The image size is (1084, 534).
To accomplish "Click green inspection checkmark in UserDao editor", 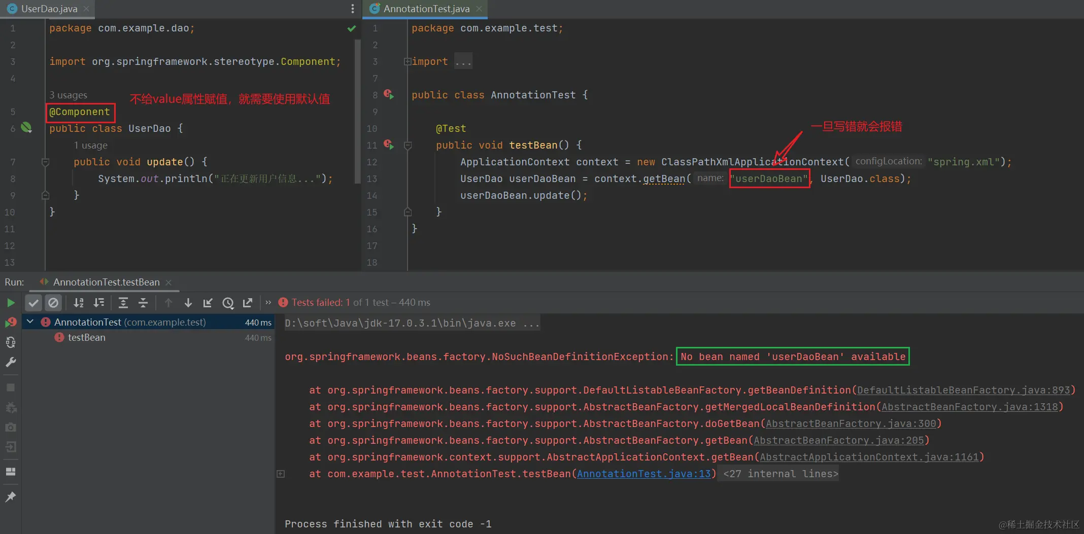I will (351, 28).
